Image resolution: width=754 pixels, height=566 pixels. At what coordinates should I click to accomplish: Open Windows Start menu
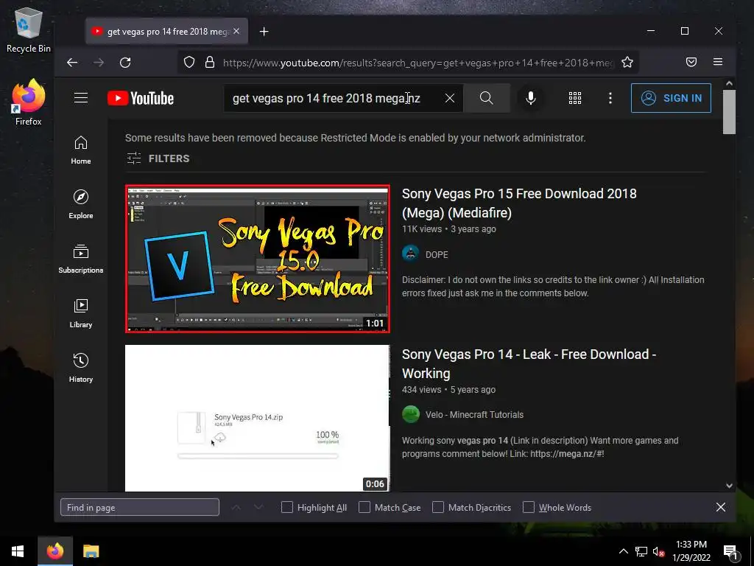coord(18,551)
